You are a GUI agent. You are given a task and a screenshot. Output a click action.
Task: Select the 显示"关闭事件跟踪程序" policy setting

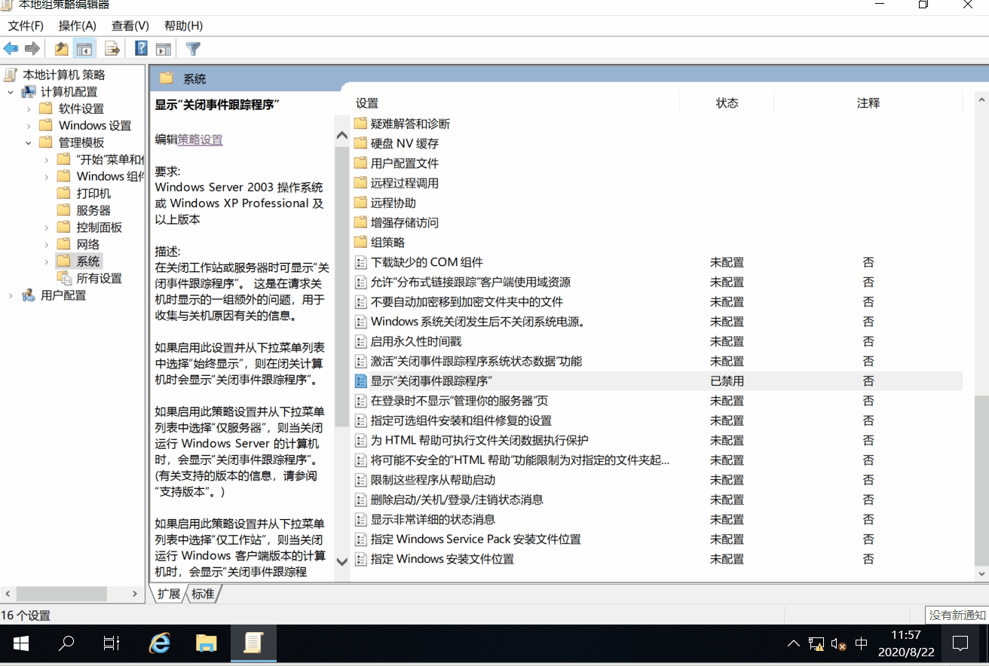[x=430, y=381]
